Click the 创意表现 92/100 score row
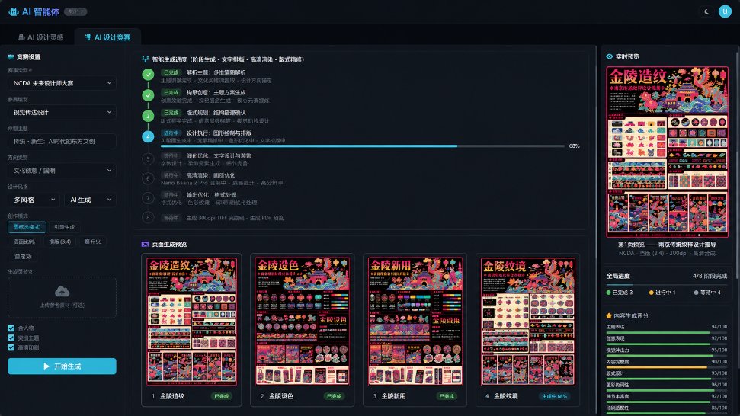The width and height of the screenshot is (740, 416). pyautogui.click(x=666, y=340)
